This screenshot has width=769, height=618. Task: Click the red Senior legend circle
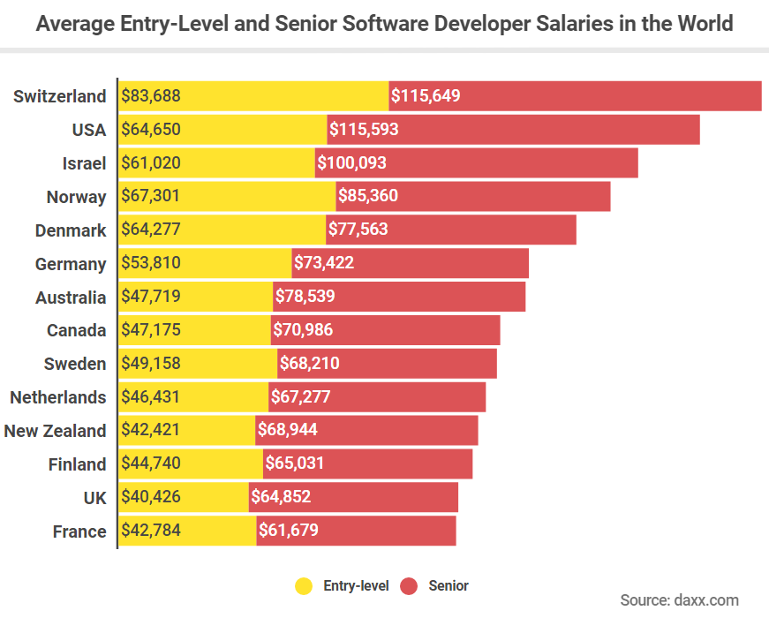[409, 586]
